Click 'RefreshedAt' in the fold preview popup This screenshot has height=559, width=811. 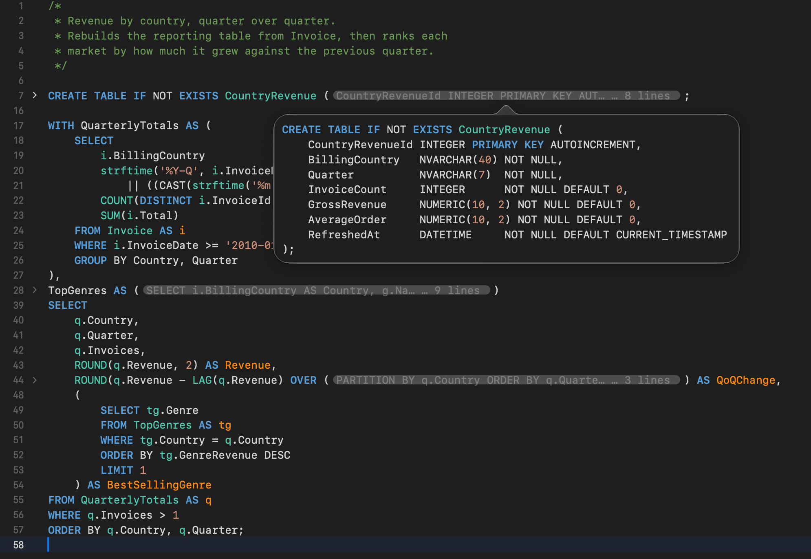[x=344, y=235]
